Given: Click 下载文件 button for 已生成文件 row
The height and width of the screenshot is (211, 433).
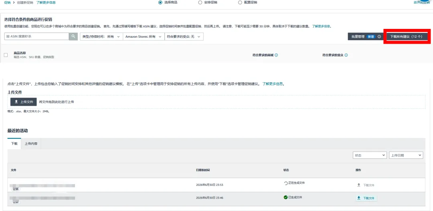Looking at the screenshot, I should (x=366, y=198).
